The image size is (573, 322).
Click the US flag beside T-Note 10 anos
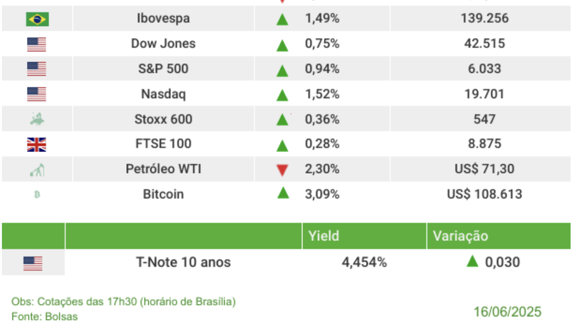click(x=33, y=263)
